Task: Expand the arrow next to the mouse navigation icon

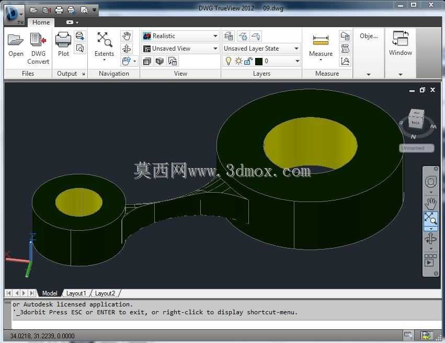Action: (x=135, y=61)
